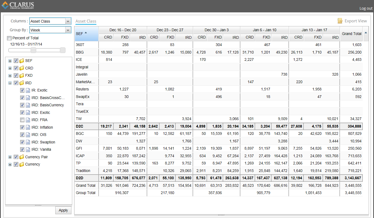The image size is (374, 218).
Task: Uncheck the IRD: Vanilla checkbox
Action: tap(22, 150)
